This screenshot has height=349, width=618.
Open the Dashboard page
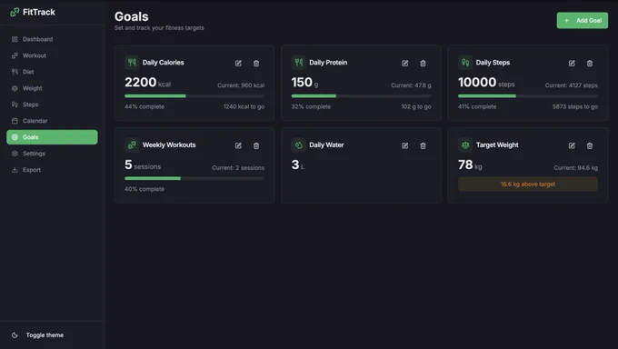(52, 39)
